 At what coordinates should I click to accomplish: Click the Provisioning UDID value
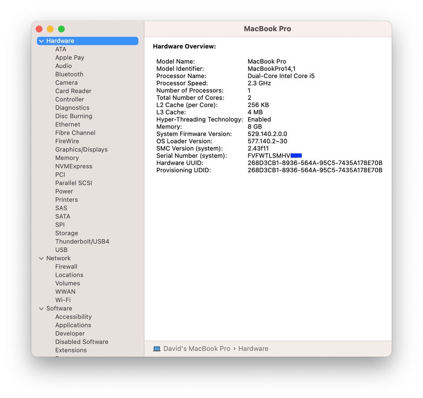point(315,170)
